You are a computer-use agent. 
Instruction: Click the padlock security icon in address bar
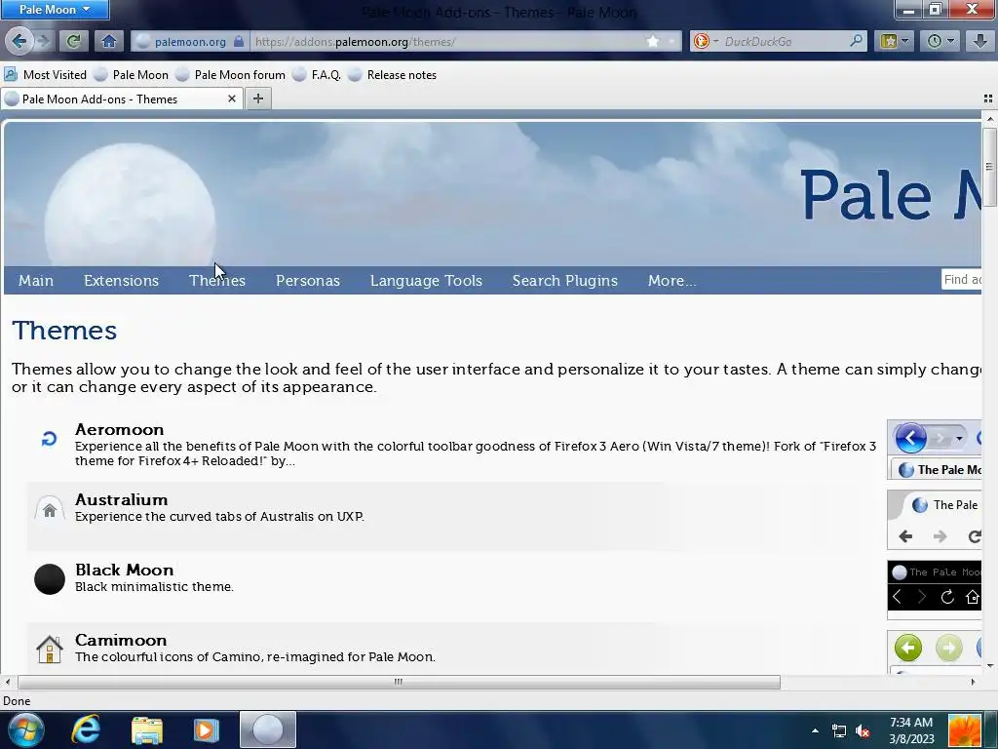[238, 41]
